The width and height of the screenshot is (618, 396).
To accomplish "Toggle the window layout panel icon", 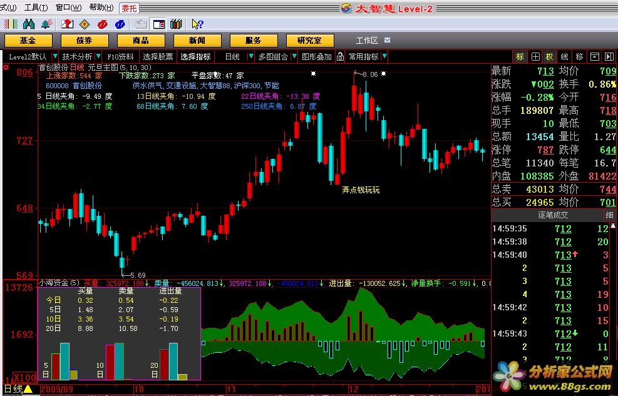I will point(159,24).
